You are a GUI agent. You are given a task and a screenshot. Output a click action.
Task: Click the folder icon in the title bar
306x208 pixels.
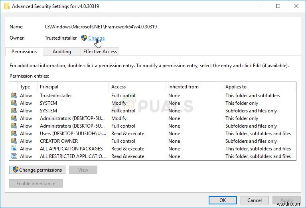pos(6,6)
